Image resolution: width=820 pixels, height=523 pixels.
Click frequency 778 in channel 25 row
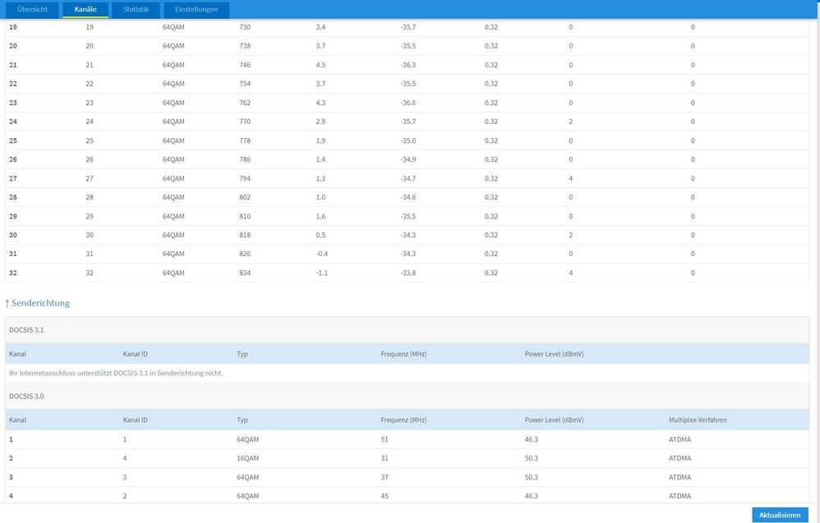(x=245, y=140)
